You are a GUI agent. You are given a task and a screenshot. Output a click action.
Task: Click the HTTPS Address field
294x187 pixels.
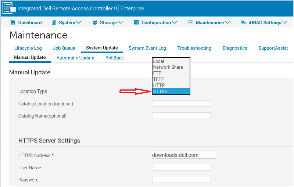pyautogui.click(x=184, y=155)
